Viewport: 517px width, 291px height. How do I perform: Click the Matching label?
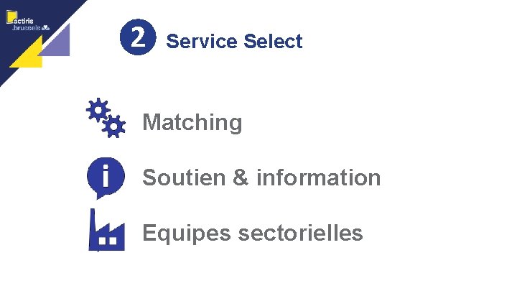(192, 123)
